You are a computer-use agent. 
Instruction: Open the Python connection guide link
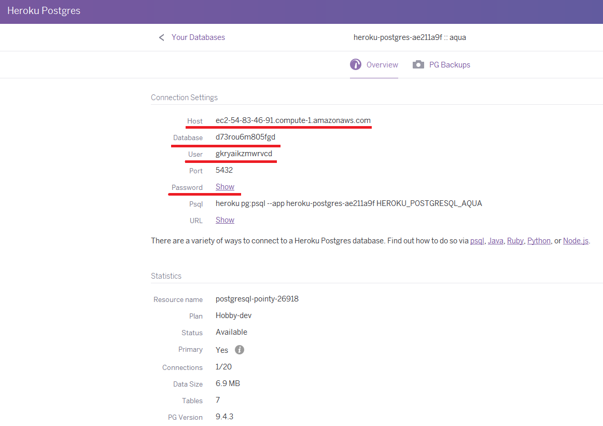pyautogui.click(x=539, y=241)
